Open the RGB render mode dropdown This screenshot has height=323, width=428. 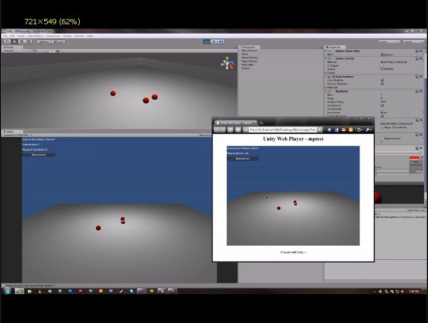(x=39, y=51)
